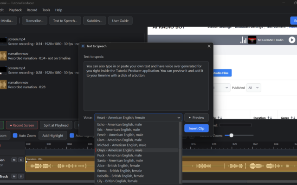Toggle the checkbox right of Add Highlight

tap(72, 136)
